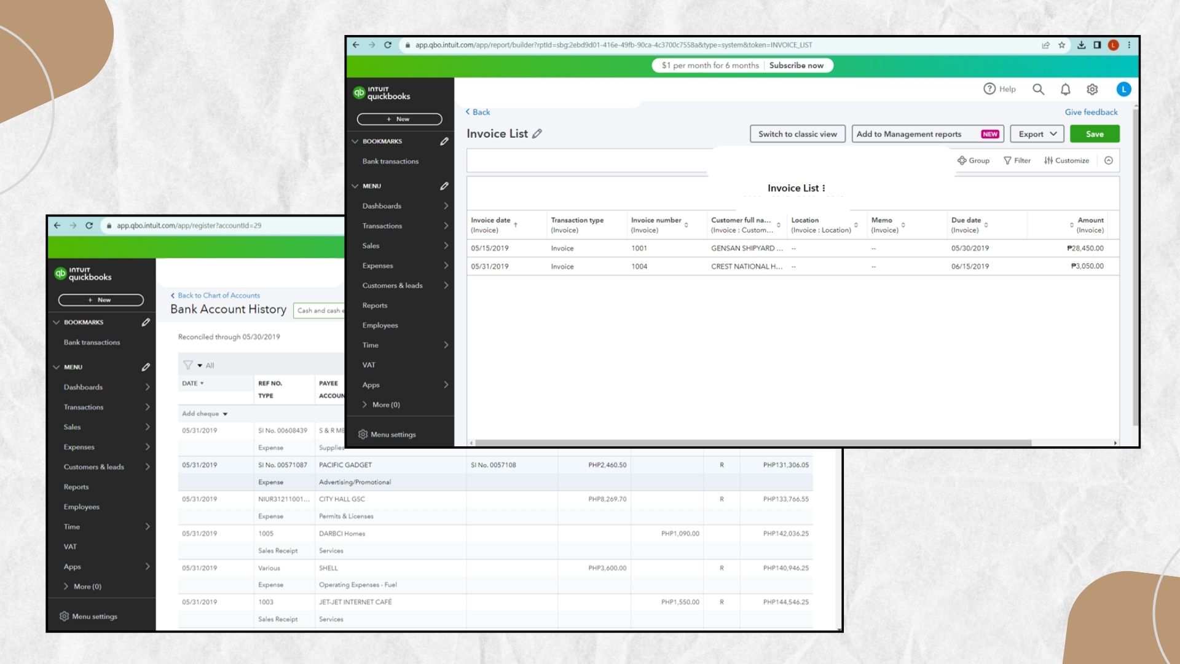Click the bookmark star icon in browser bar
The image size is (1180, 664).
click(1061, 45)
